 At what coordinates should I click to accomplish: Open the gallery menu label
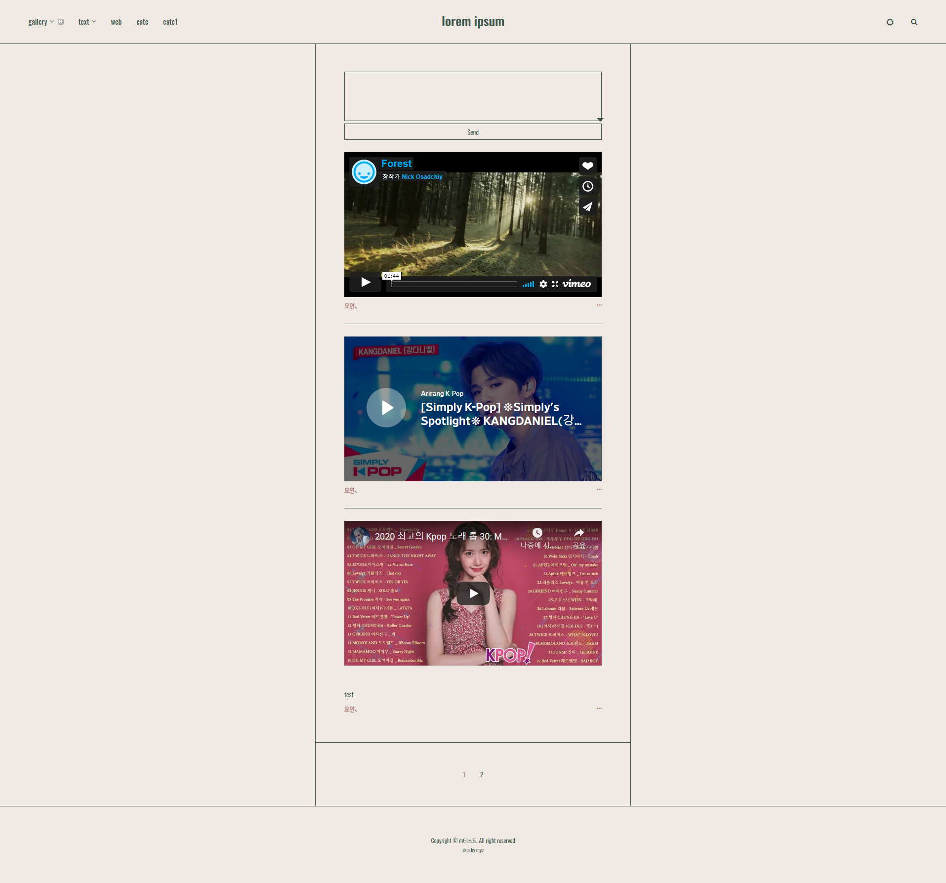pyautogui.click(x=38, y=22)
